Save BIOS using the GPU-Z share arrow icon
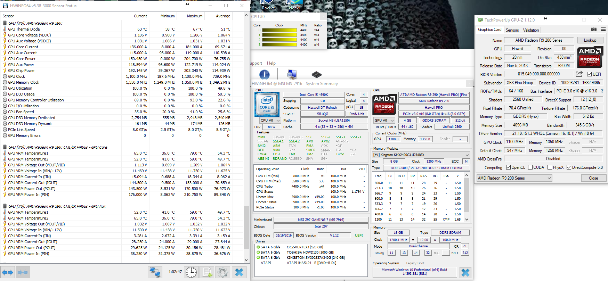This screenshot has width=608, height=281. tap(579, 74)
